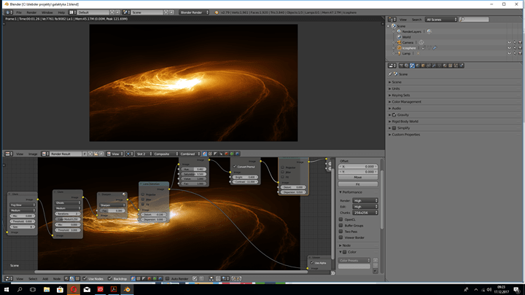Open the Render quality High dropdown
Image resolution: width=525 pixels, height=295 pixels.
click(x=365, y=201)
